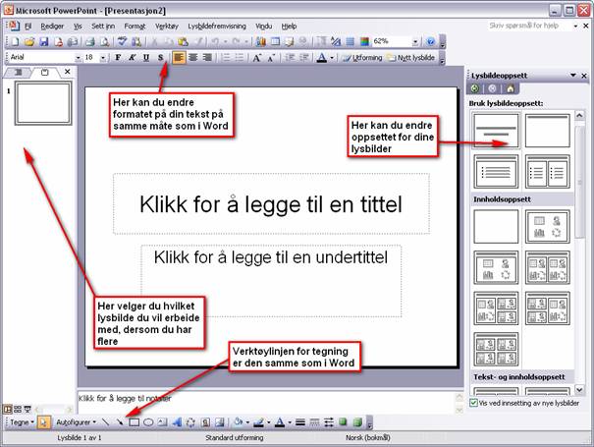Expand formatting toolbar font color arrow
This screenshot has height=447, width=594.
click(x=332, y=58)
